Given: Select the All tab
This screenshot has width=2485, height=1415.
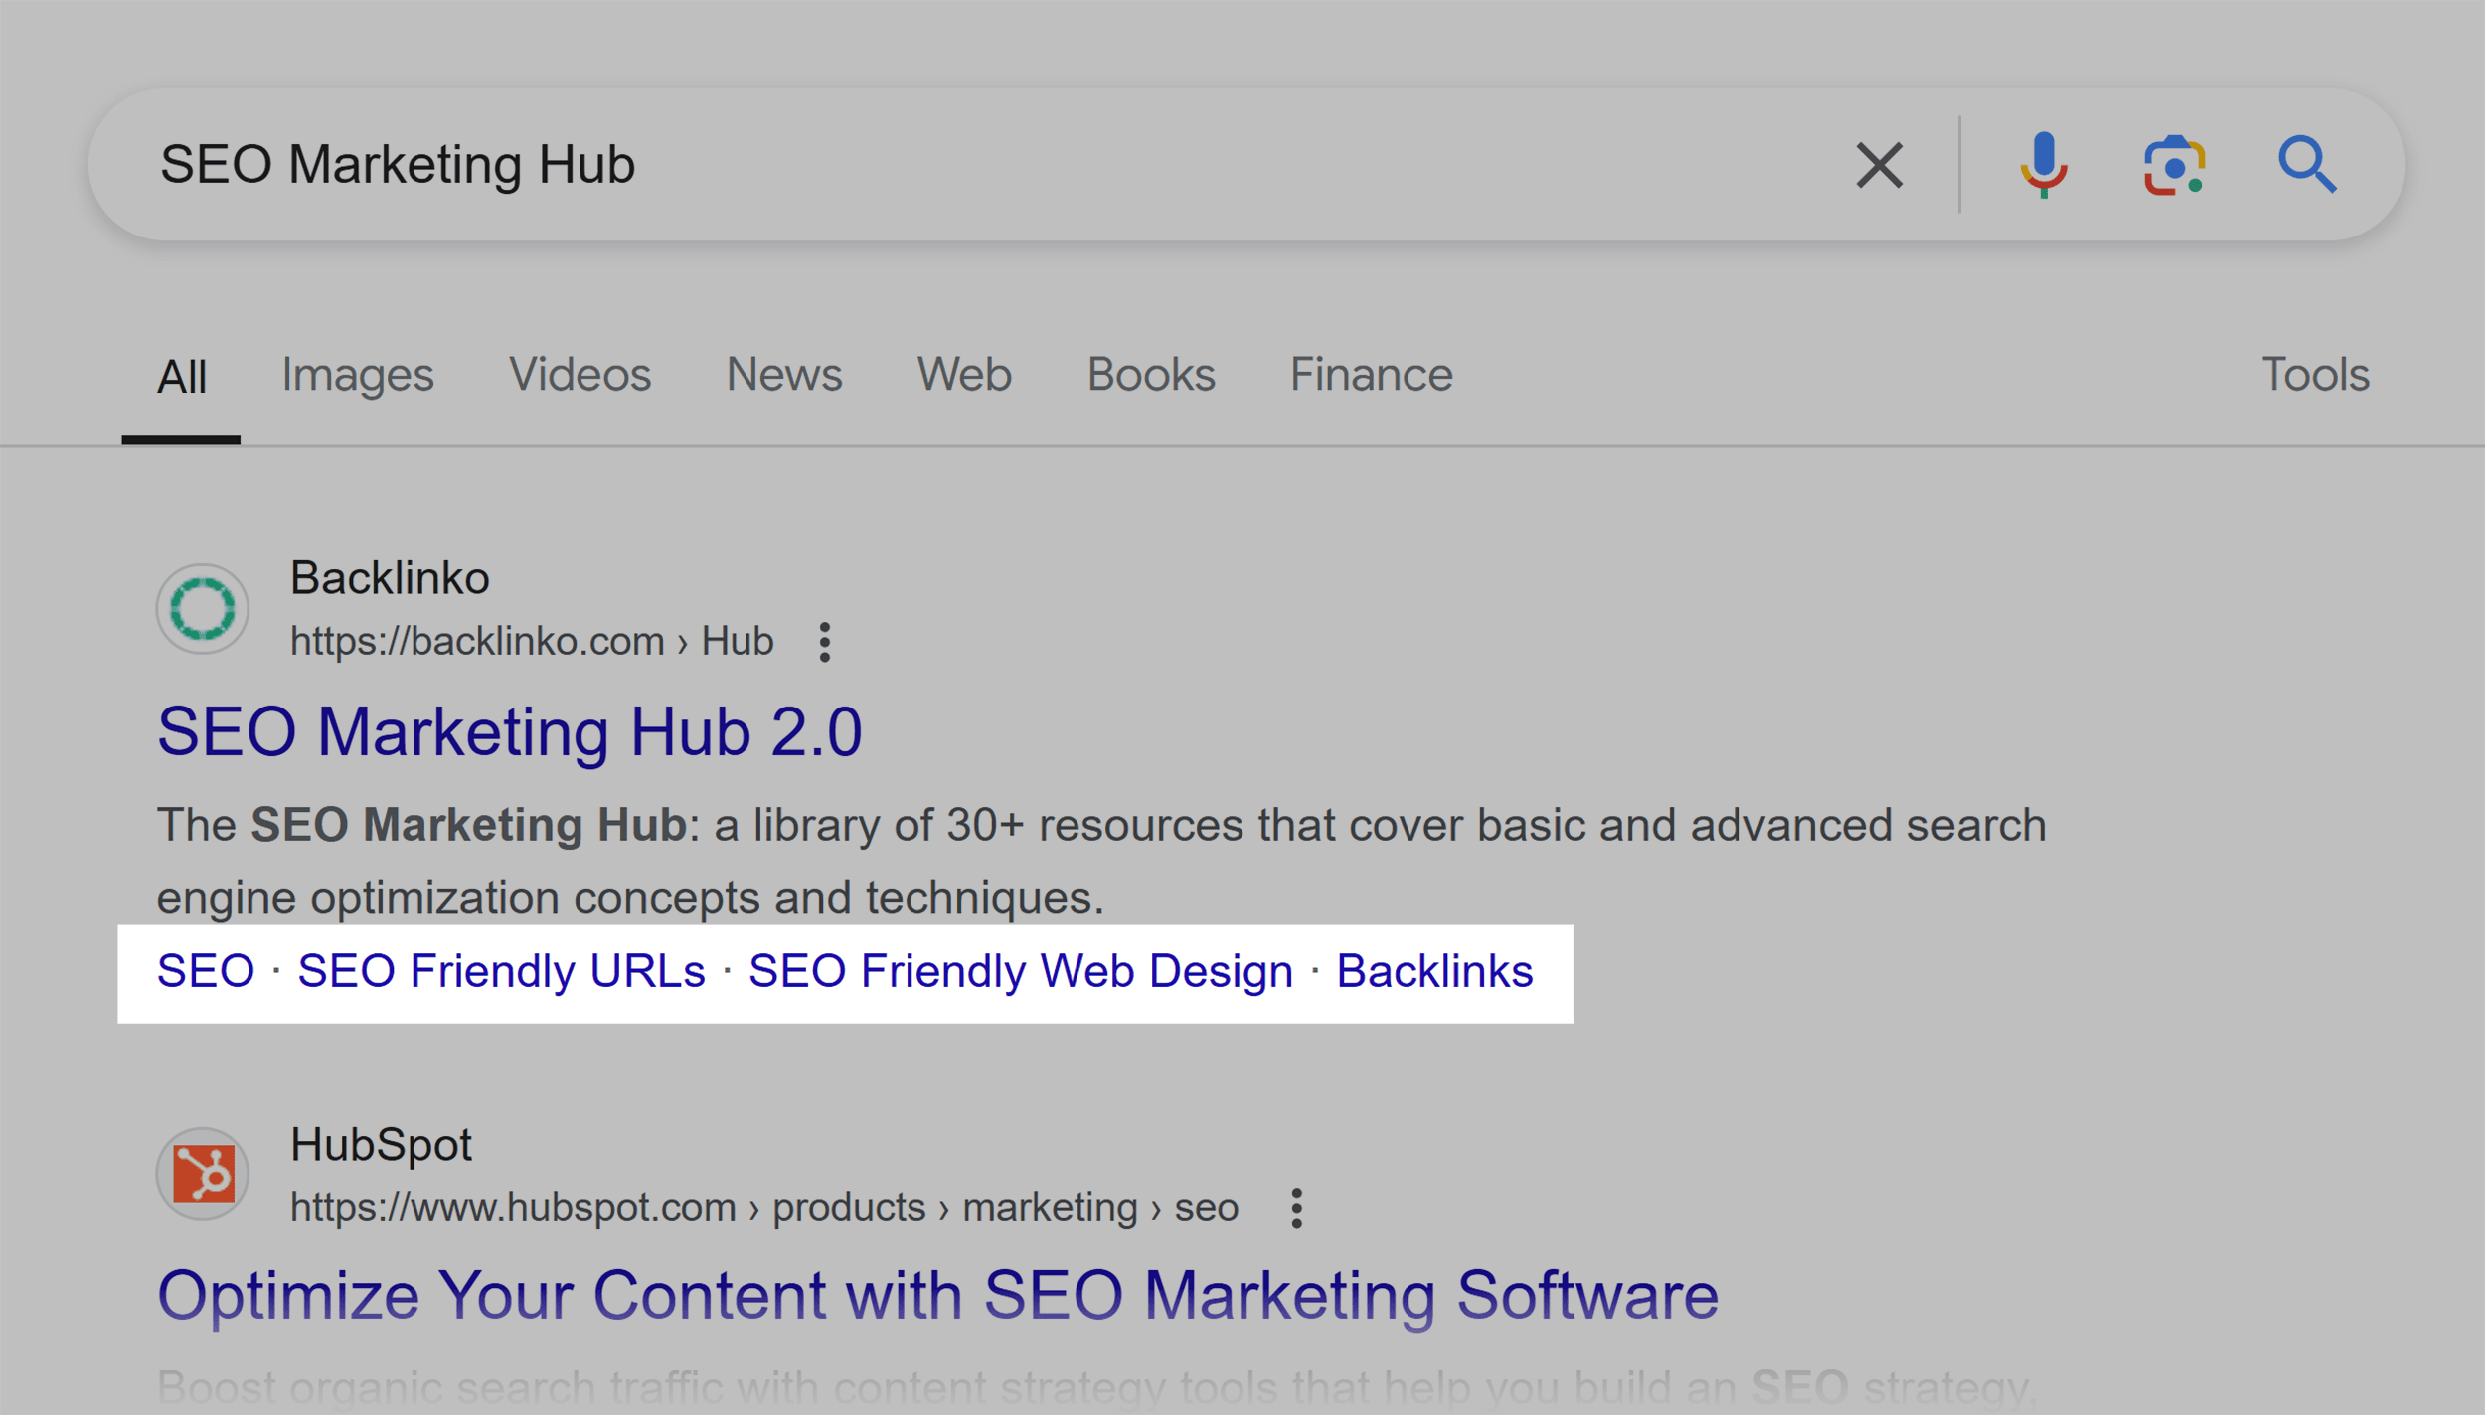Looking at the screenshot, I should [x=182, y=378].
